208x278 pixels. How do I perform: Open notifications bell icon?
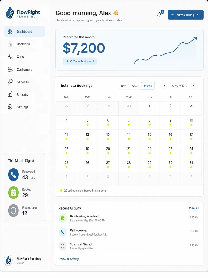click(159, 15)
